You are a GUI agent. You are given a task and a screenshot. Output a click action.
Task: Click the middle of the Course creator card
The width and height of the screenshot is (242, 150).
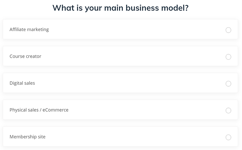[120, 56]
